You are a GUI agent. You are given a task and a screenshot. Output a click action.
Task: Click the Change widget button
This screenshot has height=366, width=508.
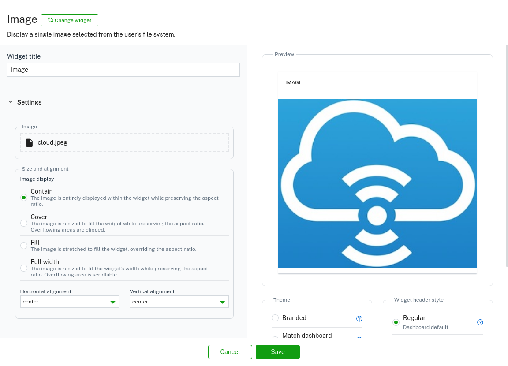[70, 20]
